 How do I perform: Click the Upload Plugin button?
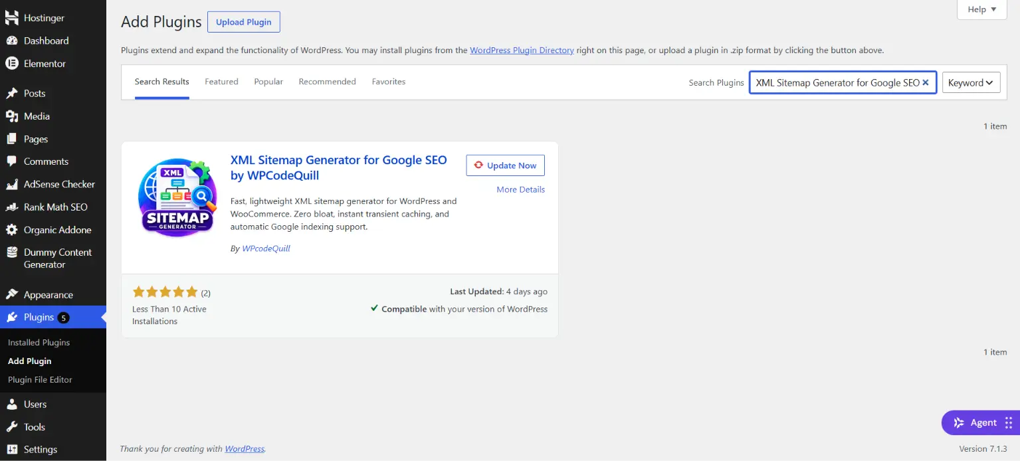coord(244,22)
